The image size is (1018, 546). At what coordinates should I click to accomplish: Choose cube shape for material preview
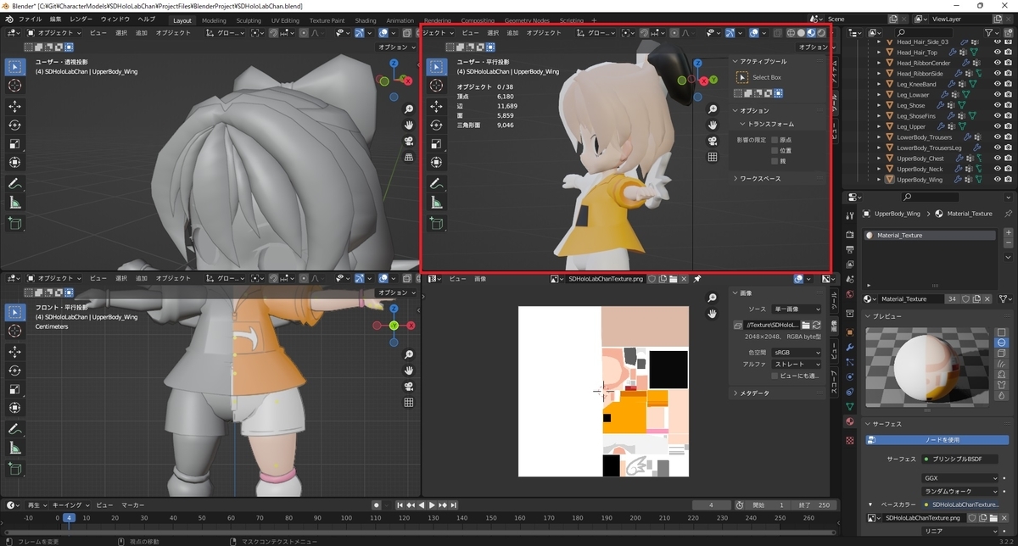pos(1001,354)
